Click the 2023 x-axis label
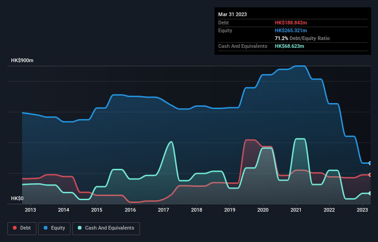The height and width of the screenshot is (242, 378). click(362, 210)
